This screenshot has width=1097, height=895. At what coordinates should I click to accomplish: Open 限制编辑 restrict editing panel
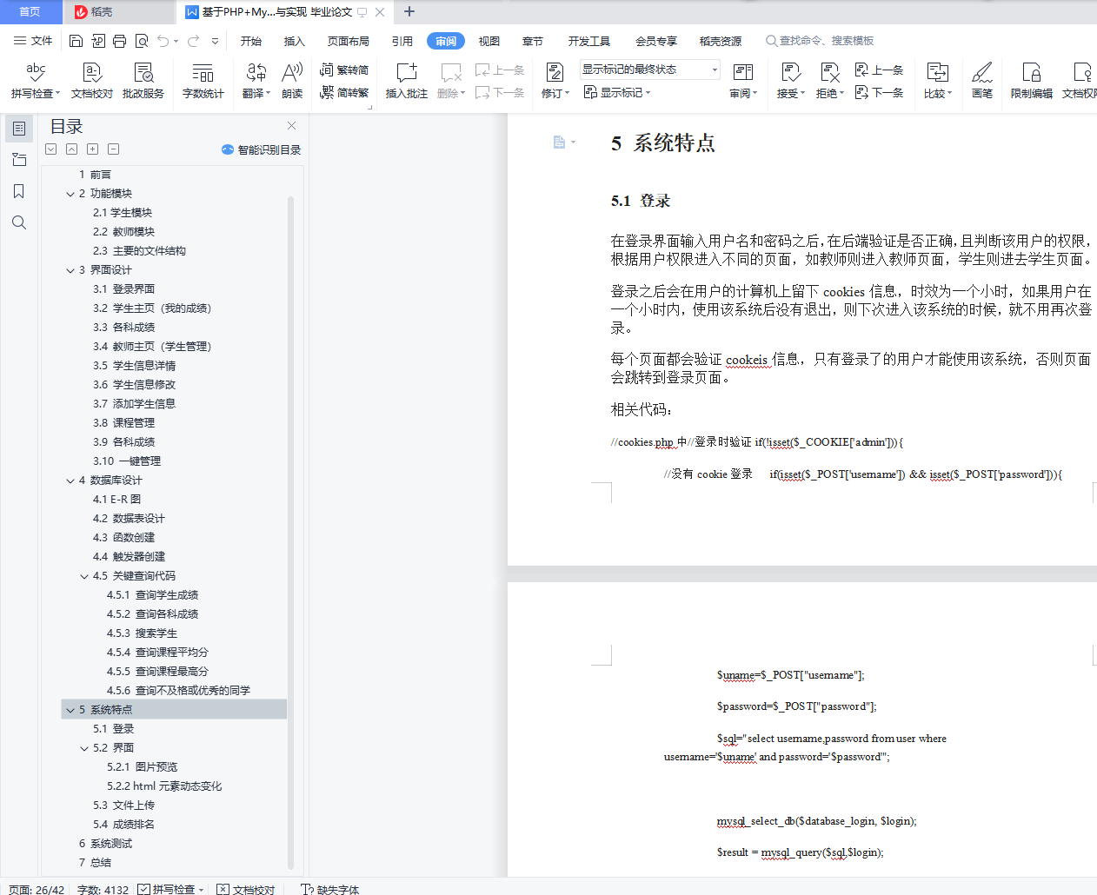[x=1030, y=79]
